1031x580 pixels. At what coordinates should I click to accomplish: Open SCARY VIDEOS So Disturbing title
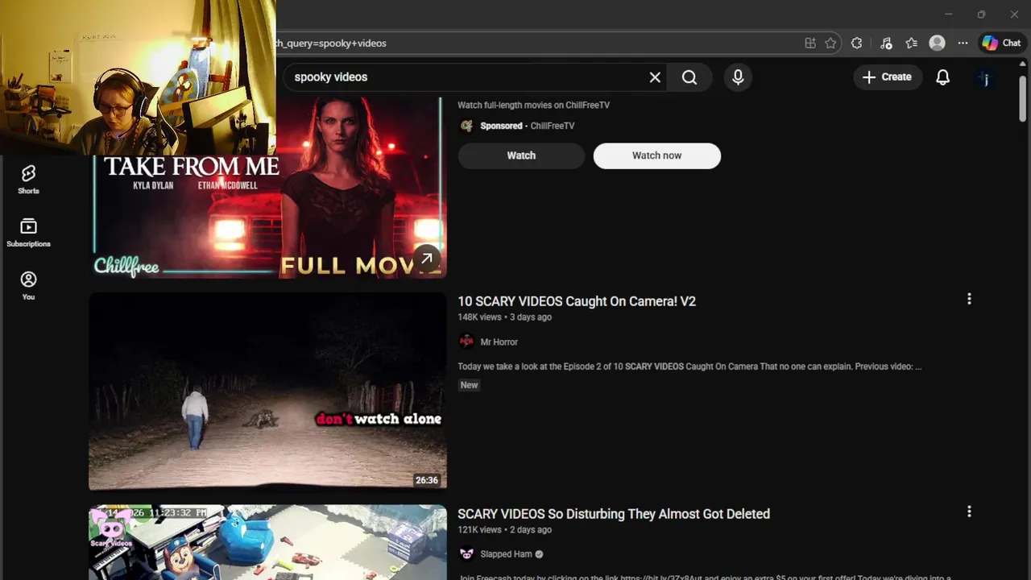pos(614,514)
